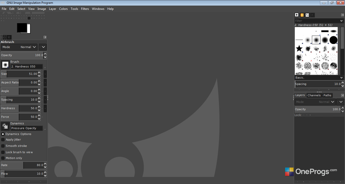This screenshot has width=345, height=184.
Task: Click the black foreground color swatch
Action: (22, 28)
